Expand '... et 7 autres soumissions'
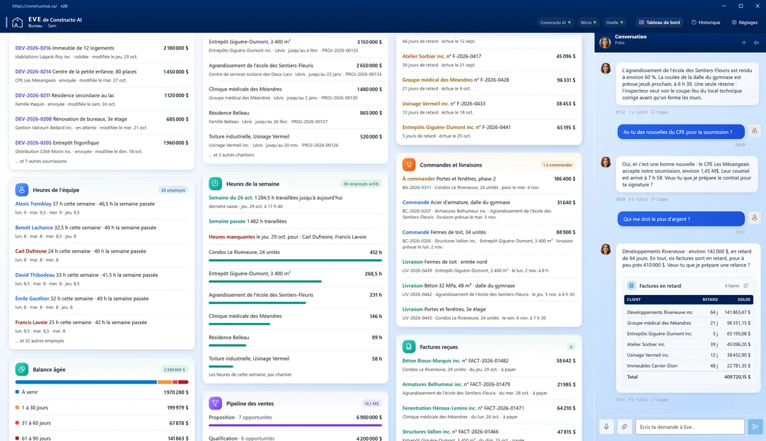The width and height of the screenshot is (766, 441). click(x=41, y=161)
